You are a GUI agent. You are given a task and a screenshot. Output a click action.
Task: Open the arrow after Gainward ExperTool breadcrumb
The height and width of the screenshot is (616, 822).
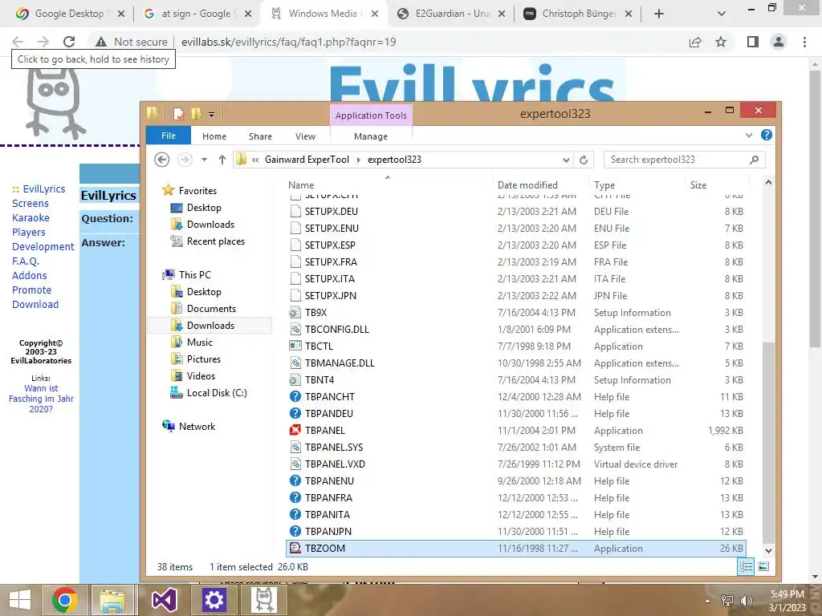point(359,160)
